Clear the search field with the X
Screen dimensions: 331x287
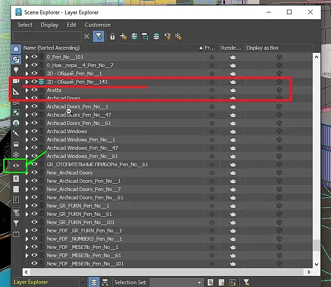coord(87,36)
